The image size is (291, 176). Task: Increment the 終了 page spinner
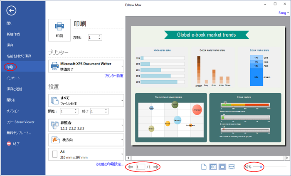(106, 110)
